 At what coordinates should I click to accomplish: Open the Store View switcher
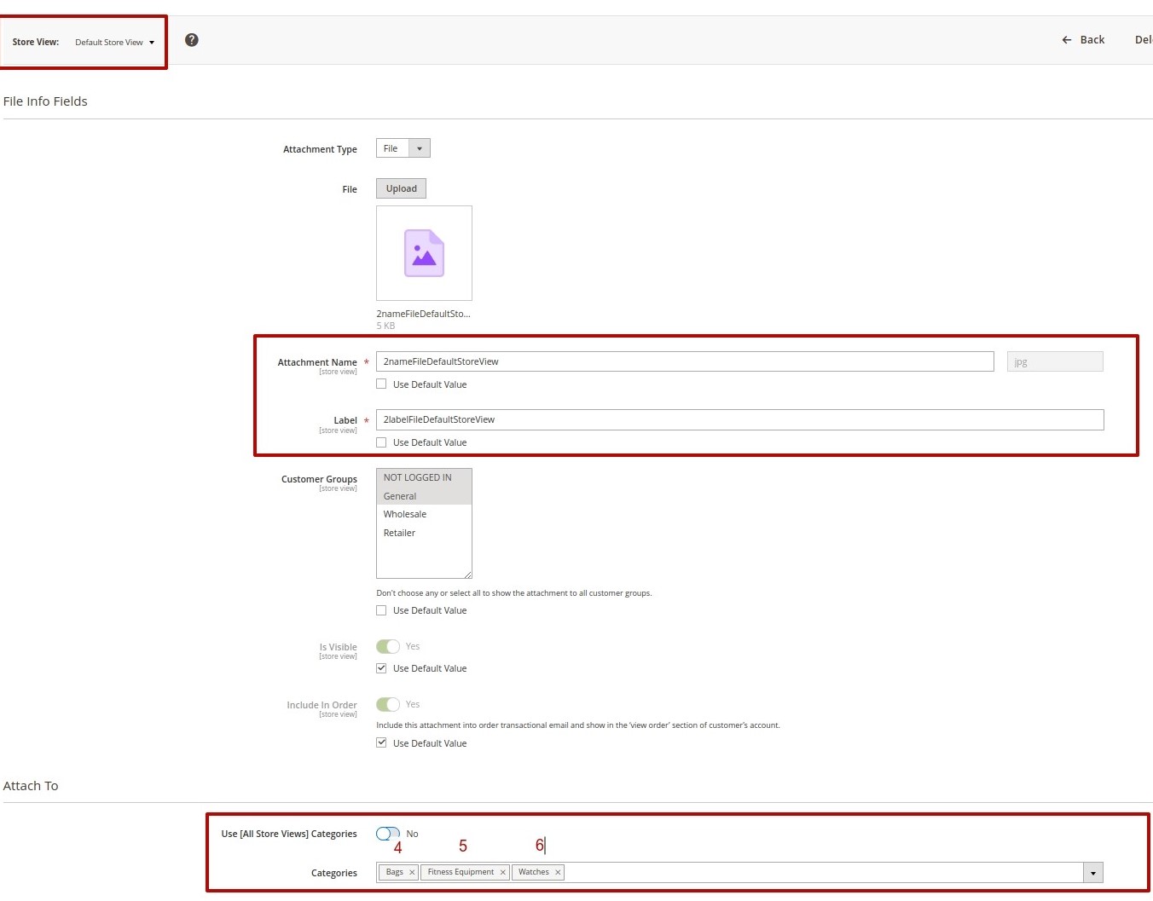coord(114,42)
